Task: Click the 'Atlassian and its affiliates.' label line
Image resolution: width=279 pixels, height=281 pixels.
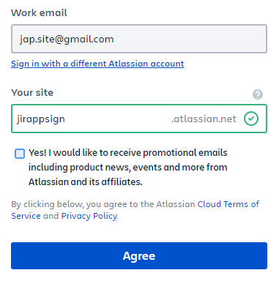Action: [x=86, y=182]
